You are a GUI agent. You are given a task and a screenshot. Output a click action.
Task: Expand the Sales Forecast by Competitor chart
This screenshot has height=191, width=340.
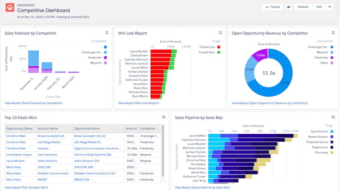tap(107, 33)
